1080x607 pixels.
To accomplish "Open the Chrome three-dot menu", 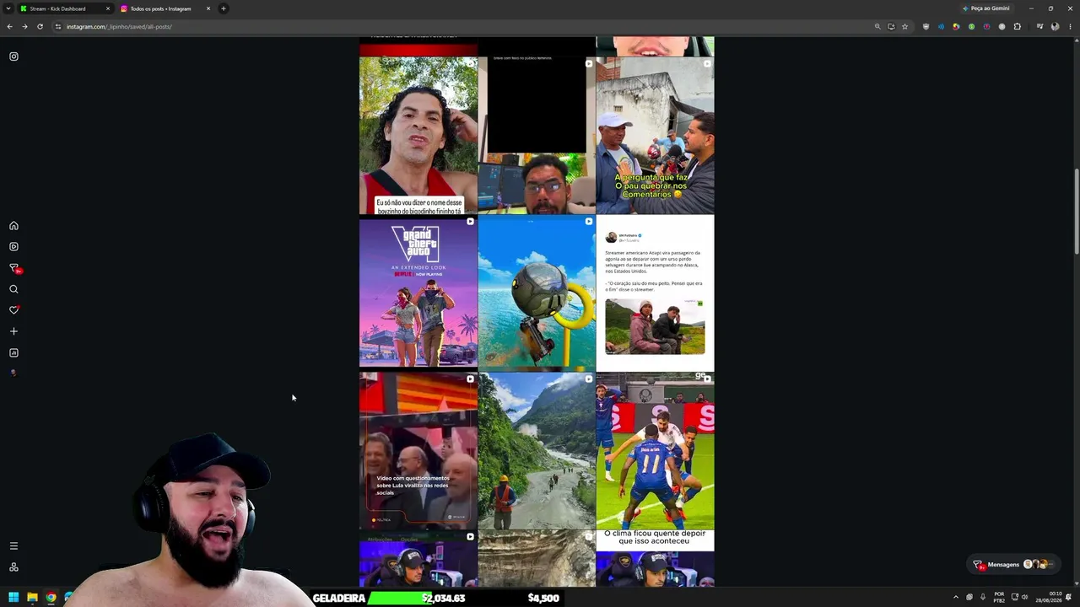I will pos(1070,26).
